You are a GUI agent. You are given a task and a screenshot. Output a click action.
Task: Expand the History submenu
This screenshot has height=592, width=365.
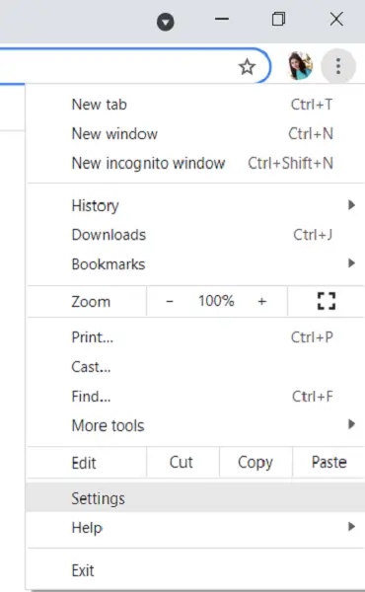195,205
